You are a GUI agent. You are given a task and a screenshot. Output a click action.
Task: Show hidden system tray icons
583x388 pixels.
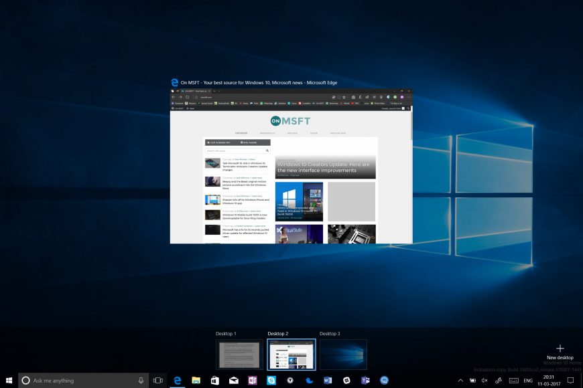click(460, 380)
